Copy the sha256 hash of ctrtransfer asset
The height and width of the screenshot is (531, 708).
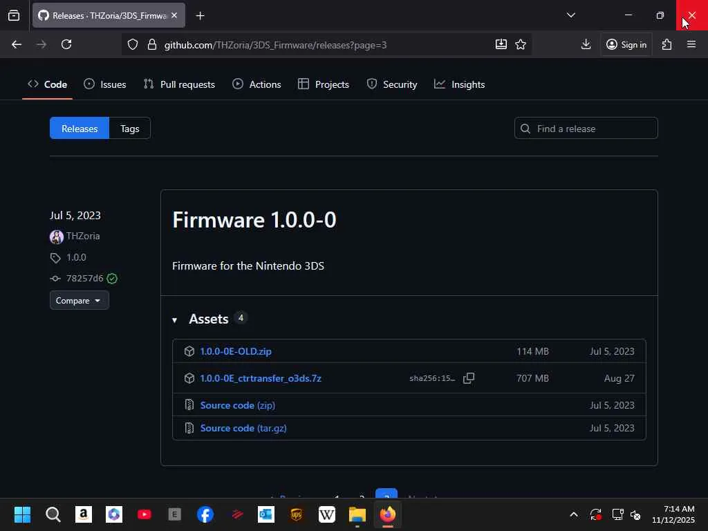point(469,378)
